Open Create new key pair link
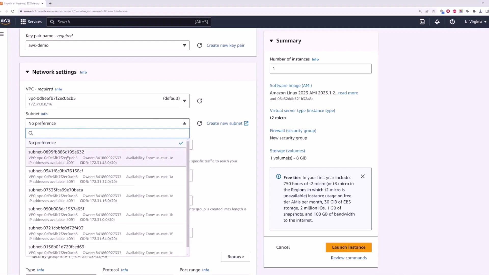This screenshot has height=275, width=489. point(225,45)
